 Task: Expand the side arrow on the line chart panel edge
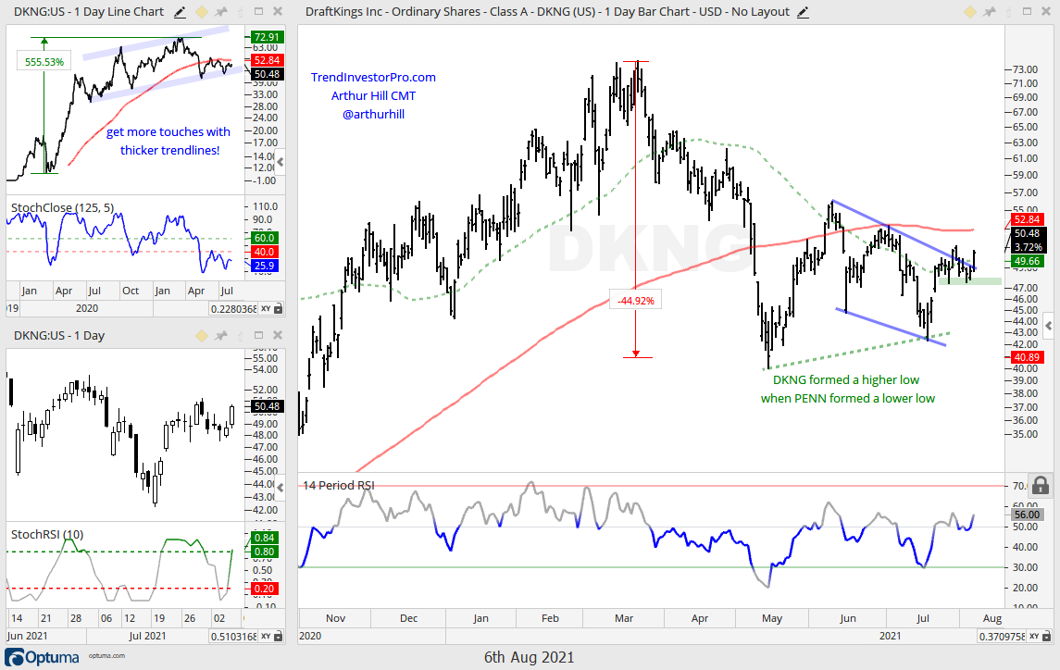pos(281,162)
